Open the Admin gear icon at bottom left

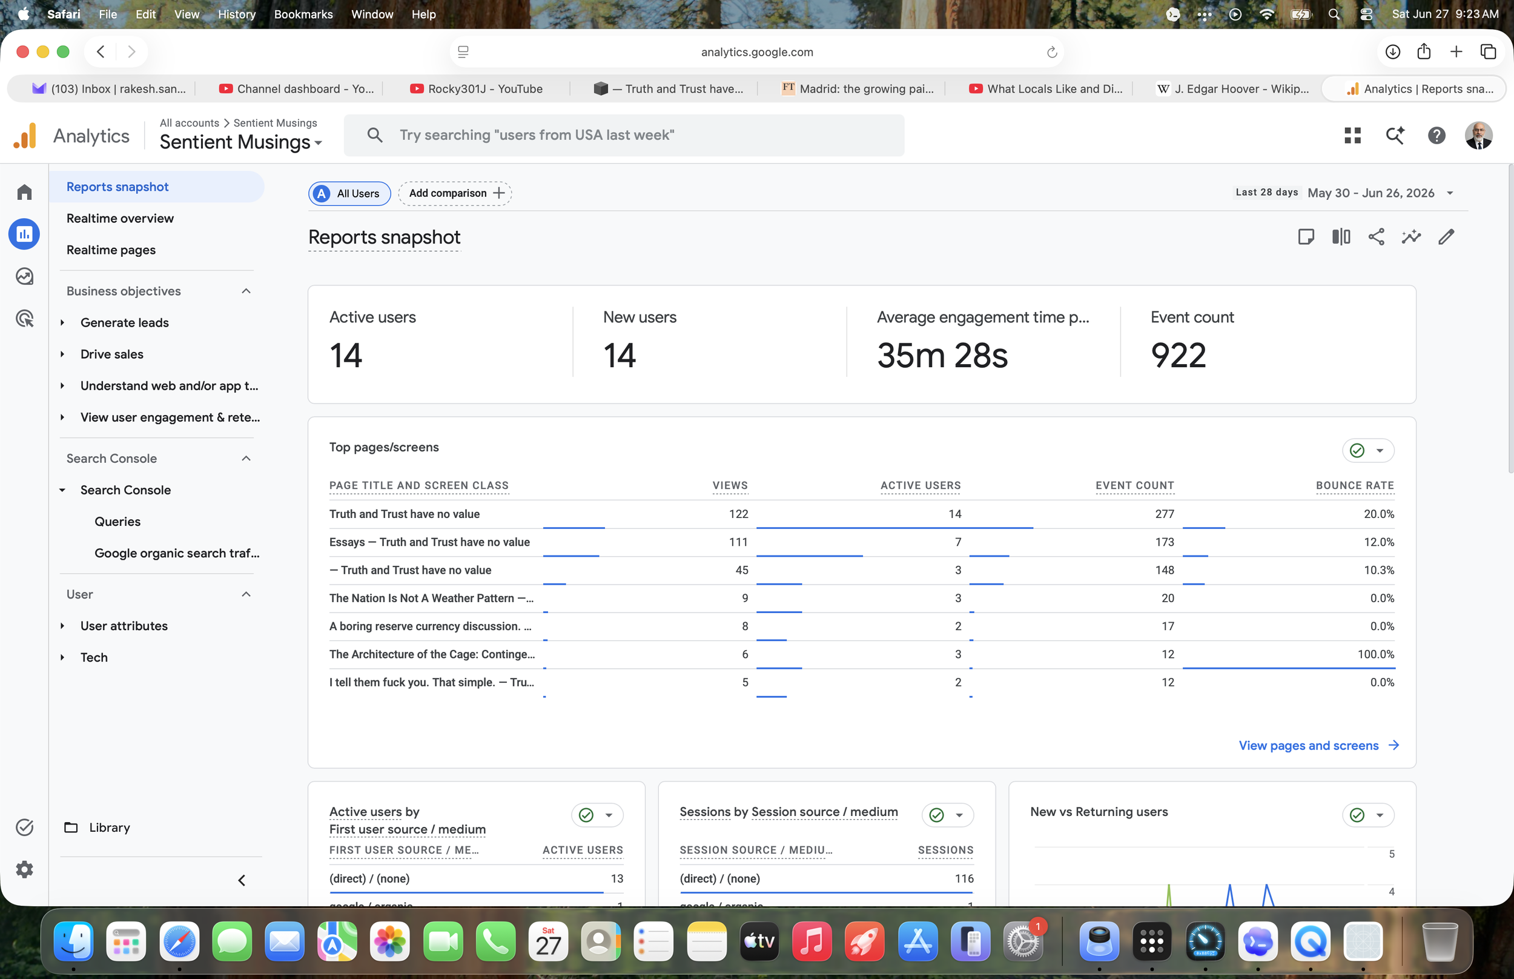point(24,869)
